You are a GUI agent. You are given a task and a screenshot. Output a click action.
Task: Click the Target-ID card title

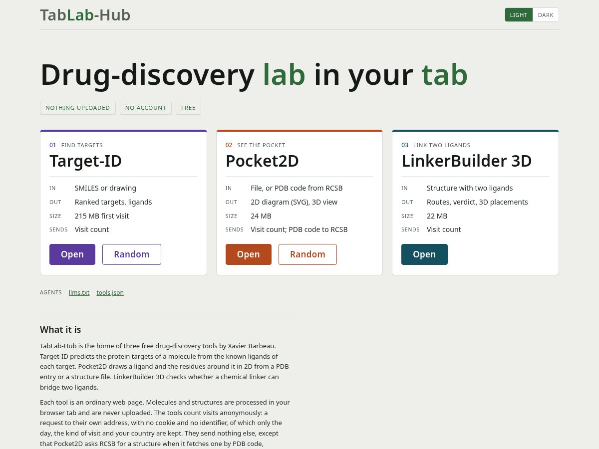86,161
